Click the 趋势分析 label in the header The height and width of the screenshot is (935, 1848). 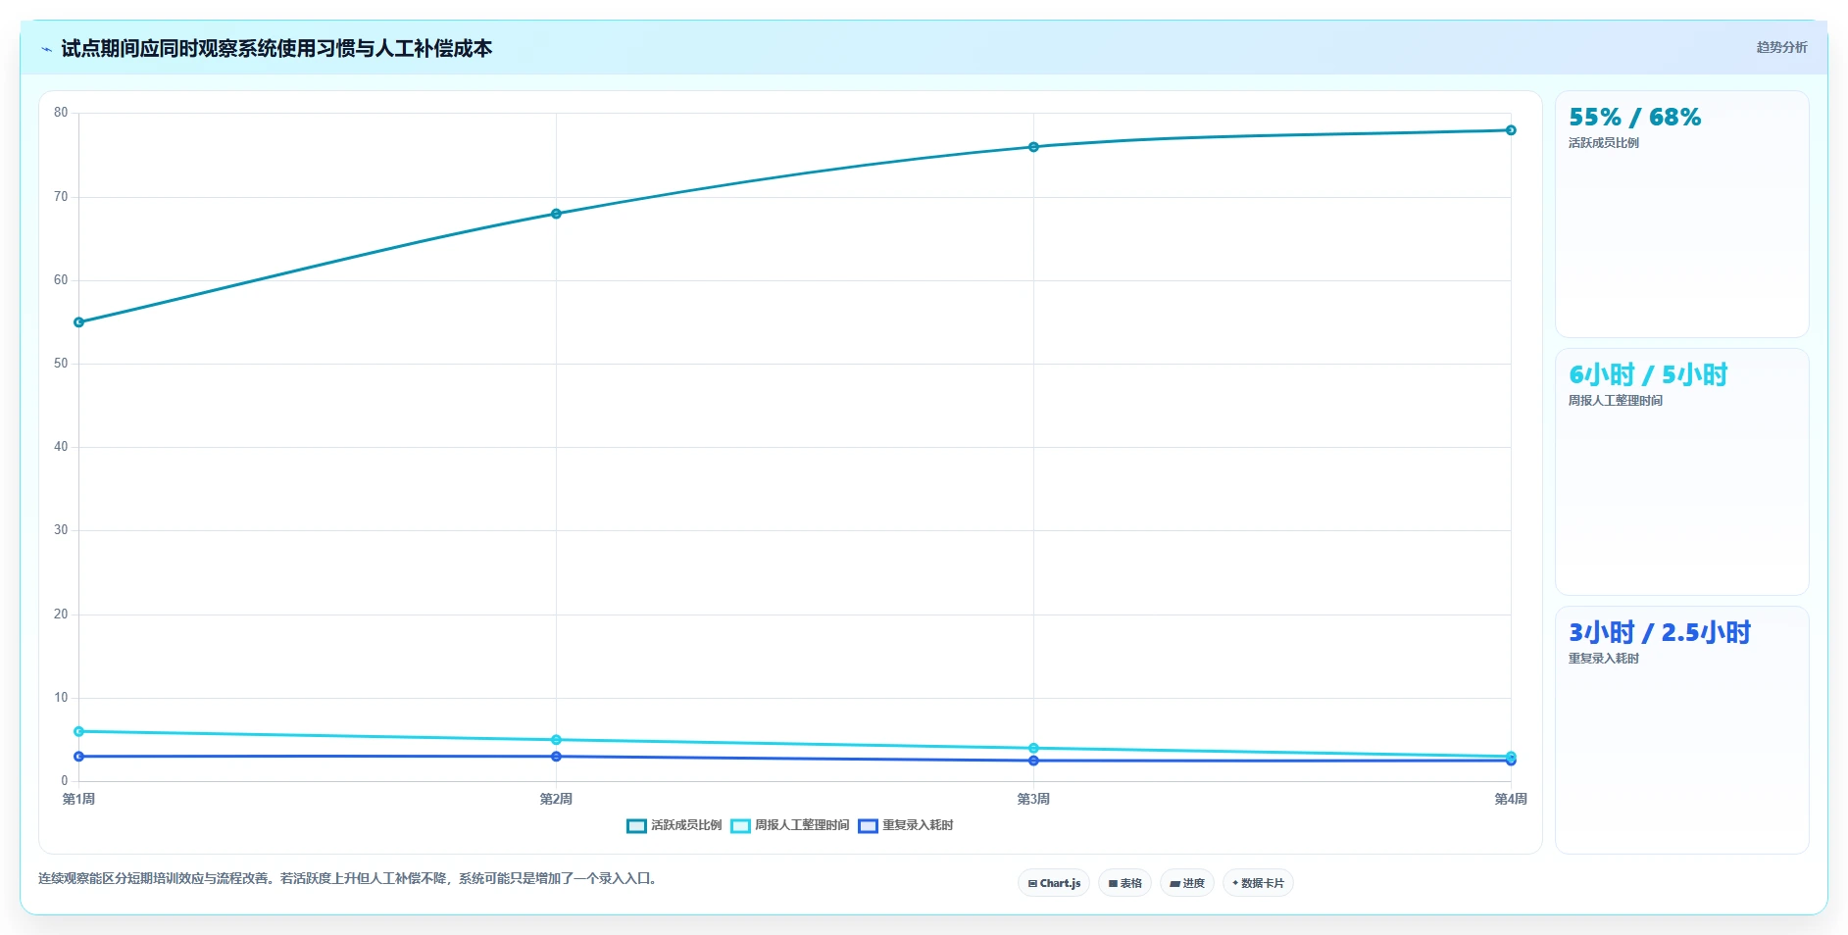click(1781, 47)
